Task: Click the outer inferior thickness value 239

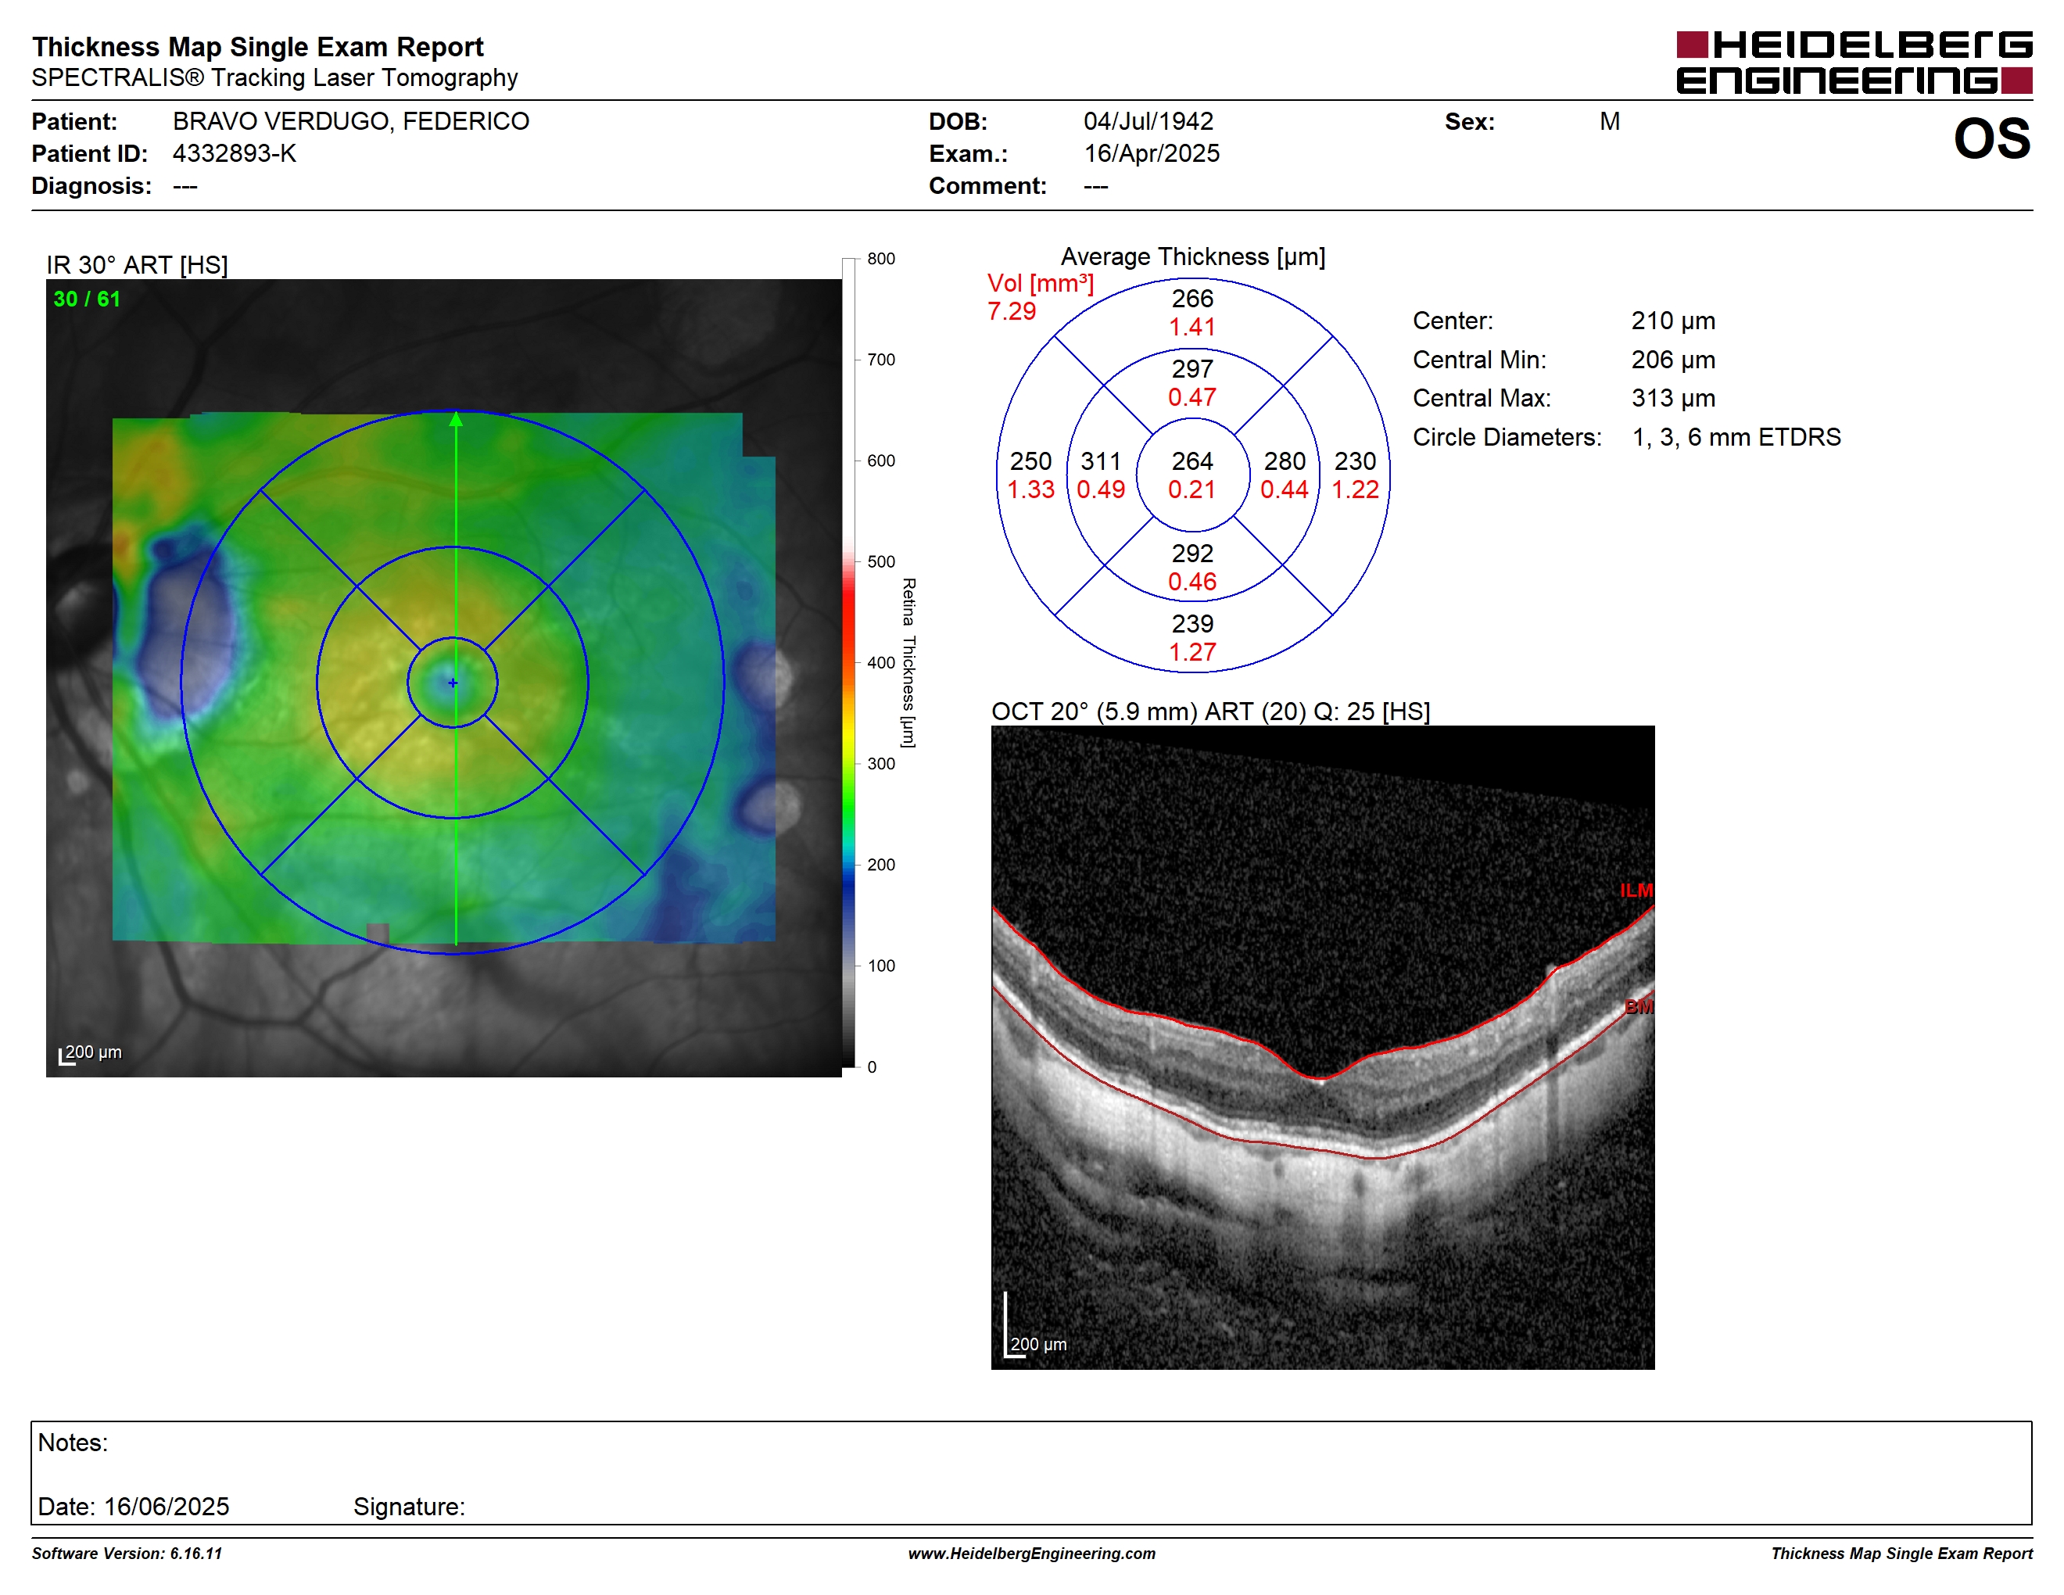Action: (1191, 624)
